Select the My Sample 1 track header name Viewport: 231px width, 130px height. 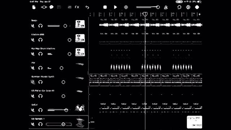[x=38, y=119]
